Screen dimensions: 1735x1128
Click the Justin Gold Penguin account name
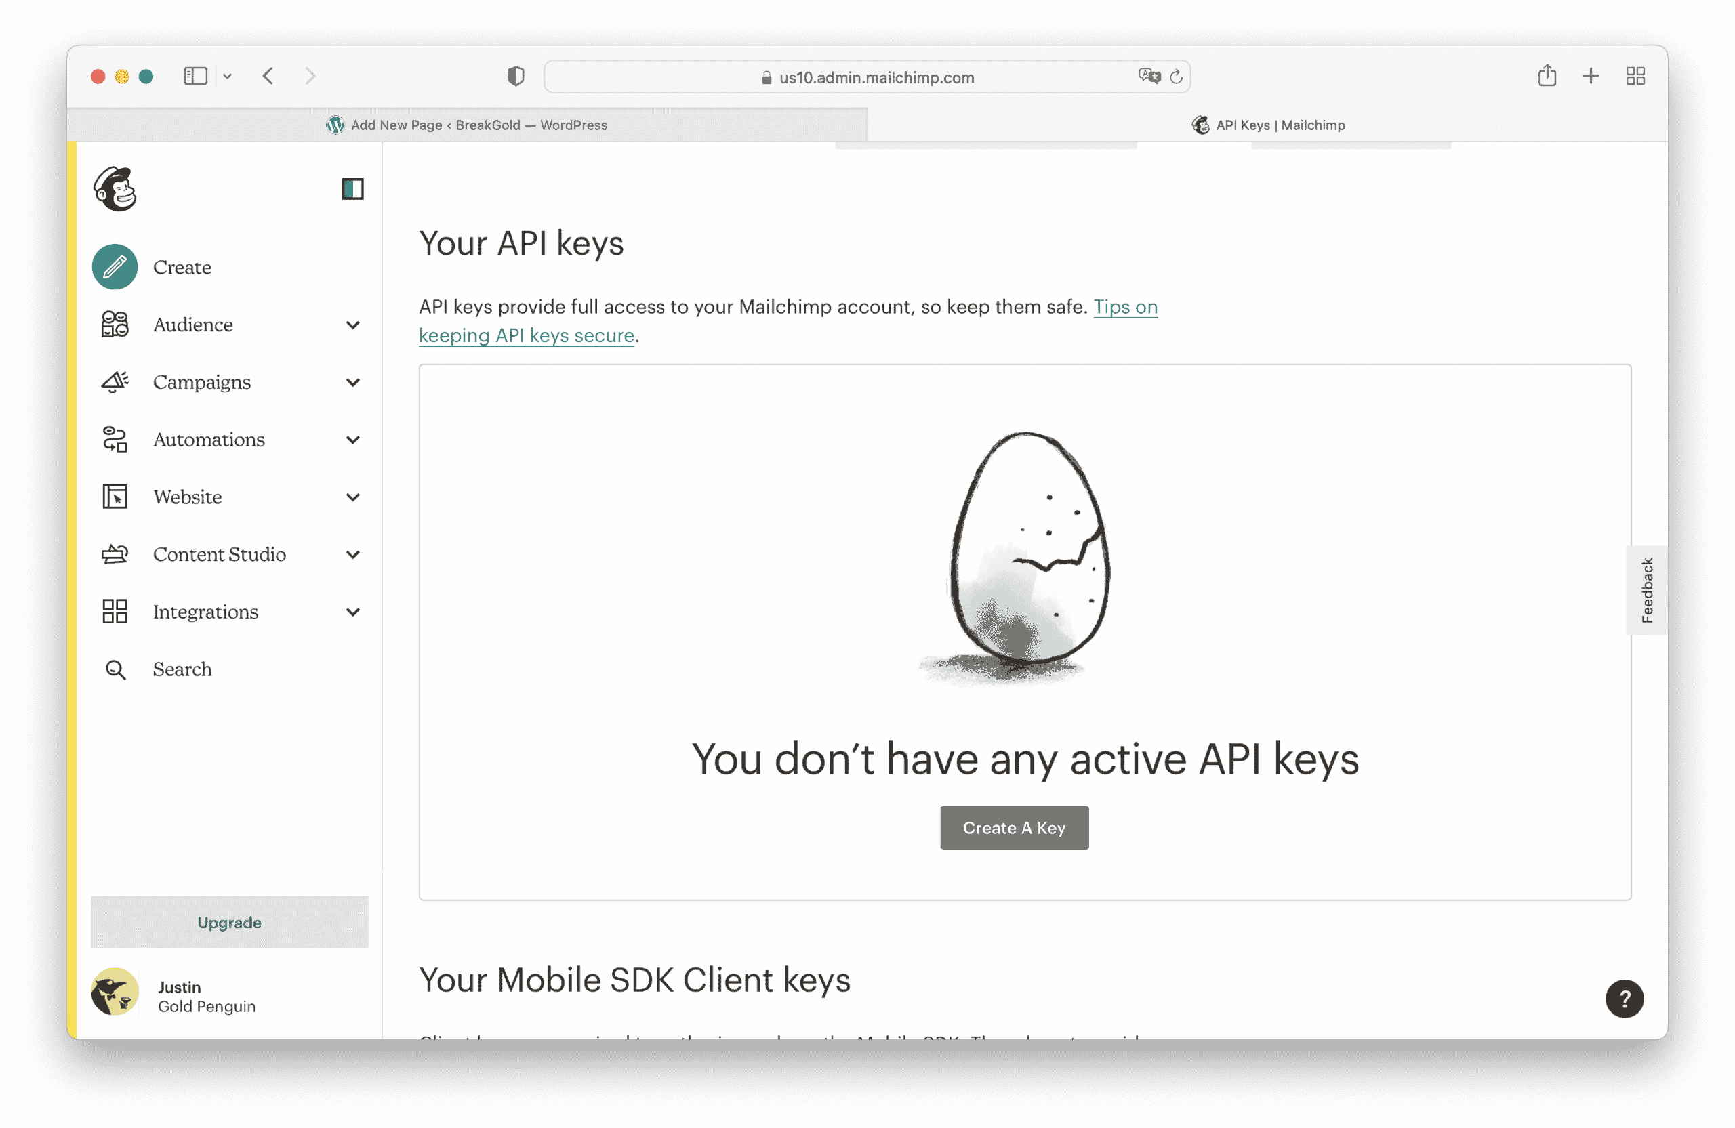(206, 997)
